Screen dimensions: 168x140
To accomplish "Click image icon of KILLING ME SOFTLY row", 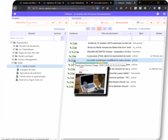I will (78, 52).
